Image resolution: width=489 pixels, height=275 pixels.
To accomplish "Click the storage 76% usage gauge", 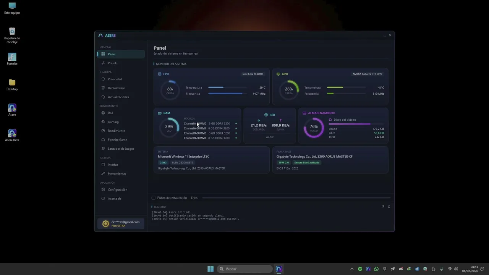I will [314, 128].
